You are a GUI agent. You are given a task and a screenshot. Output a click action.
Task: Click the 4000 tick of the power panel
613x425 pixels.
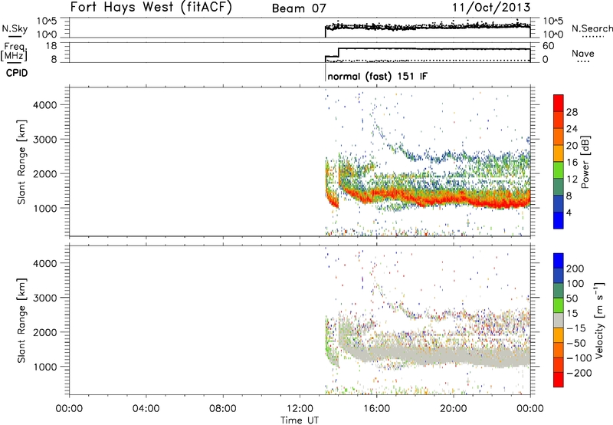(45, 105)
